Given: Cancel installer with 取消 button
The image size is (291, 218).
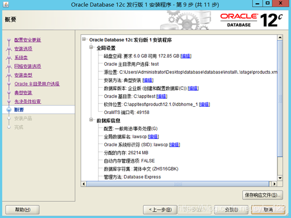Looking at the screenshot, I should click(x=268, y=210).
